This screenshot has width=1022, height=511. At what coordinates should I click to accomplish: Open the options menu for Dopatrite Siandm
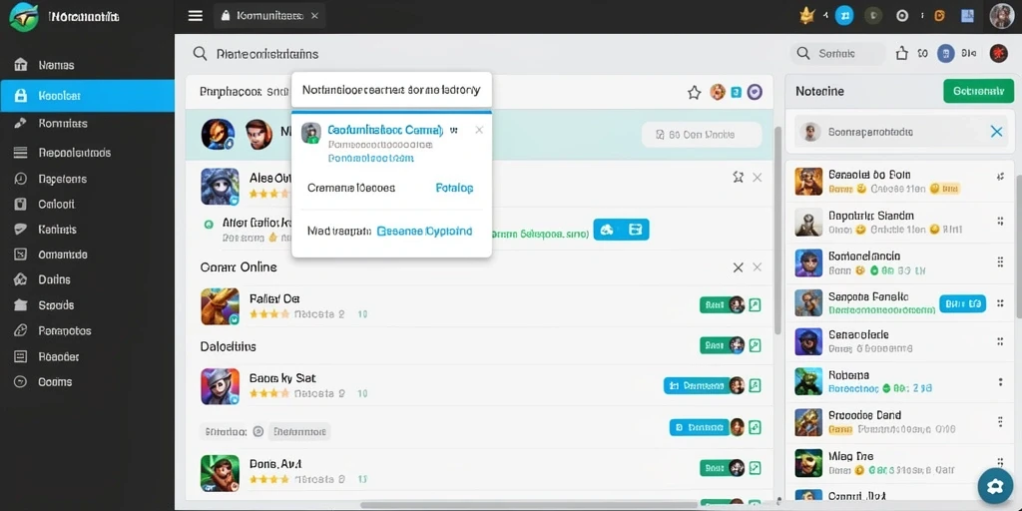point(1000,222)
